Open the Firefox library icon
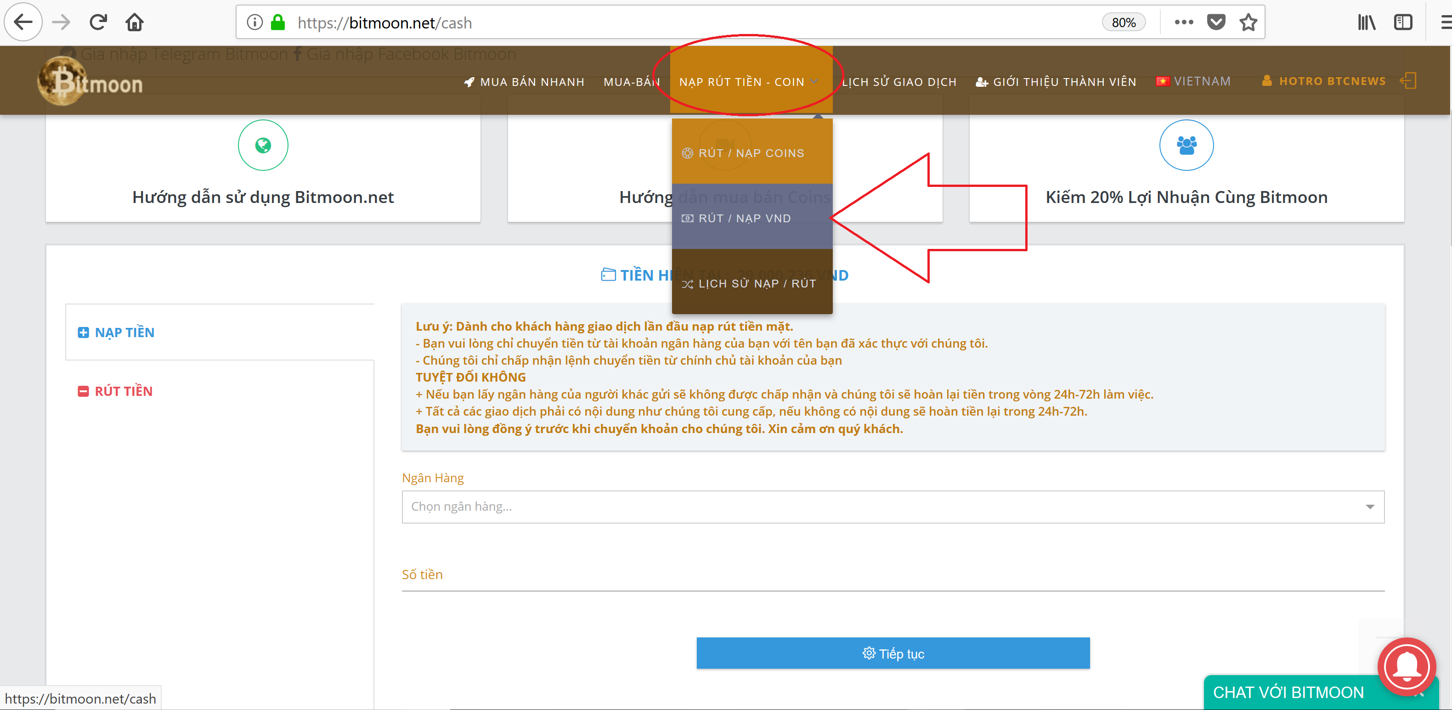 coord(1366,23)
